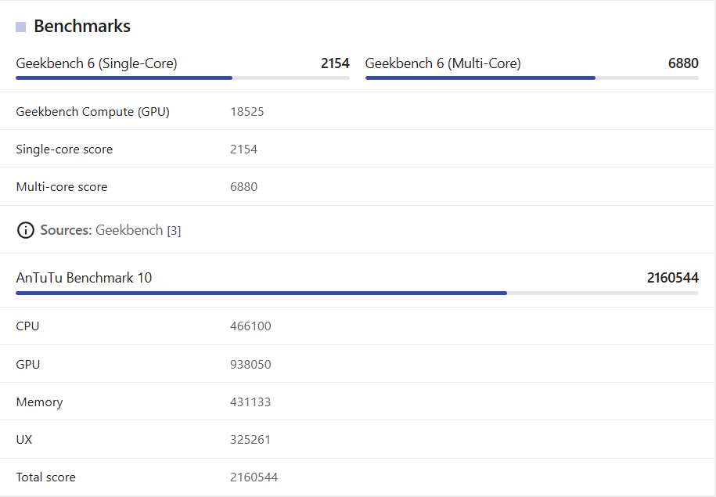Click the CPU row label
The width and height of the screenshot is (716, 497).
coord(28,326)
